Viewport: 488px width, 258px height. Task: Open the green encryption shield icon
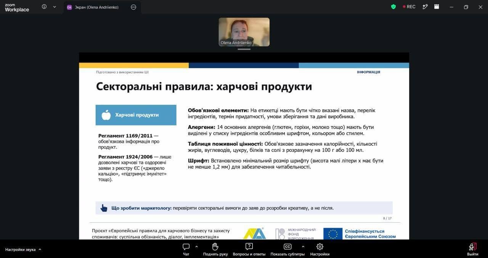pos(393,7)
